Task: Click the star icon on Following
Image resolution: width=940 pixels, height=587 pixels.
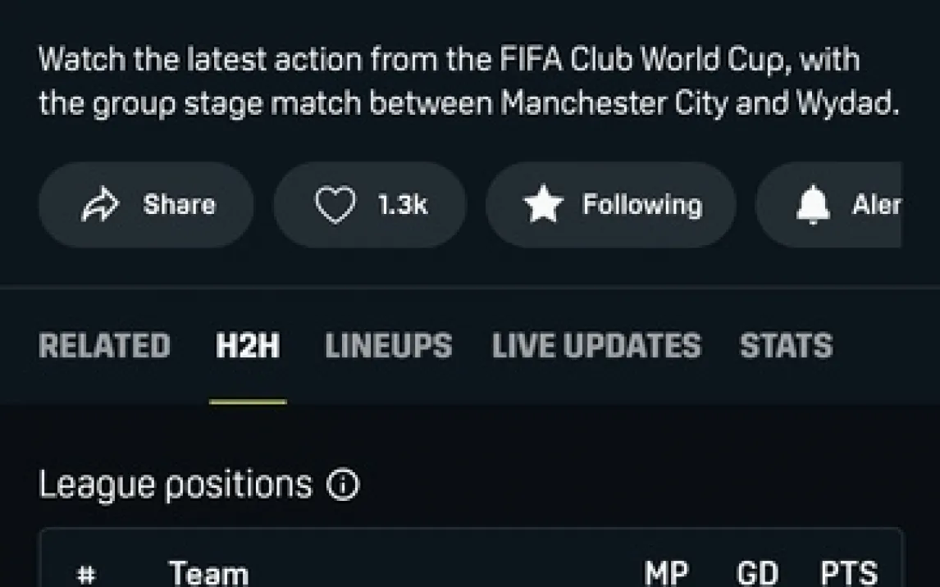Action: click(x=543, y=204)
